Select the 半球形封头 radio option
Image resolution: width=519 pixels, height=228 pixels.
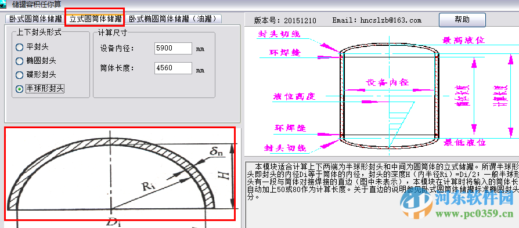(x=40, y=89)
